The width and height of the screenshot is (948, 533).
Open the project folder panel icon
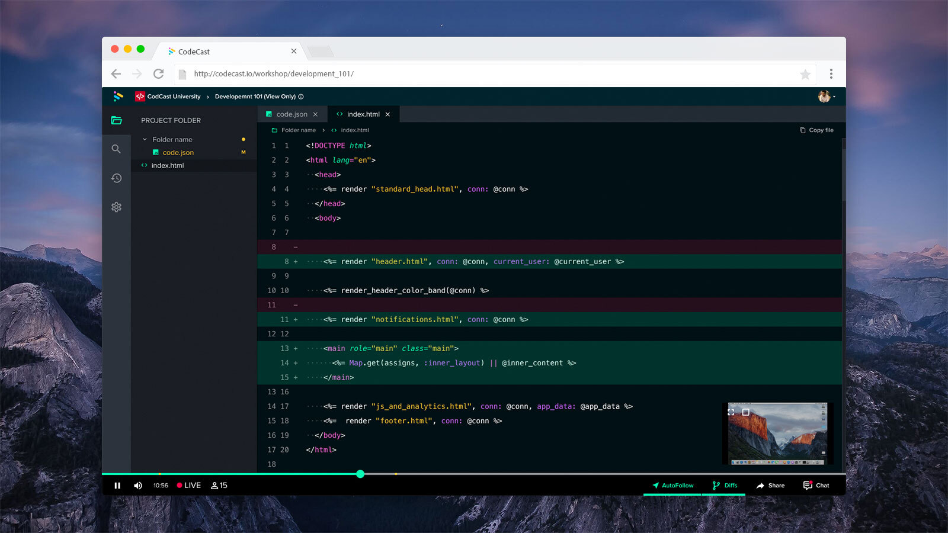(x=117, y=120)
